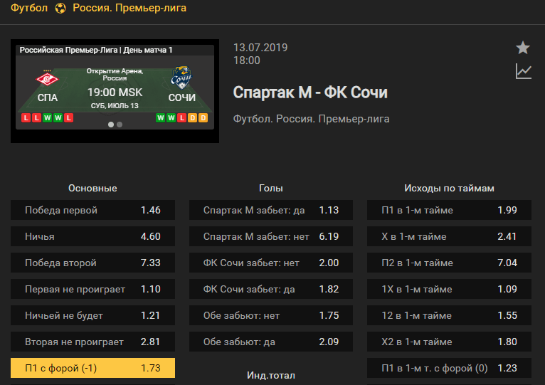
Task: Add match to favorites with star icon
Action: 523,48
